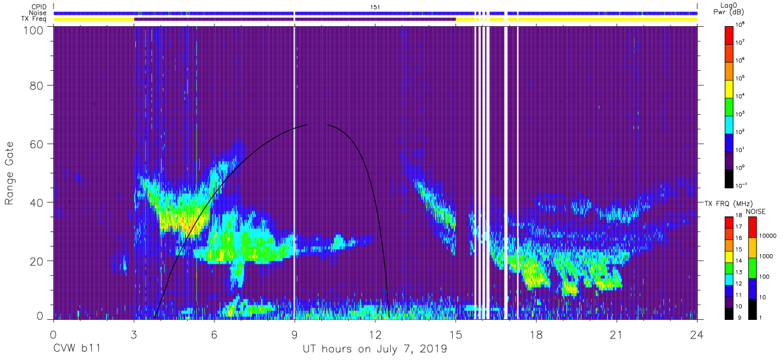Click the CPID value '151'
Image resolution: width=784 pixels, height=362 pixels.
375,6
